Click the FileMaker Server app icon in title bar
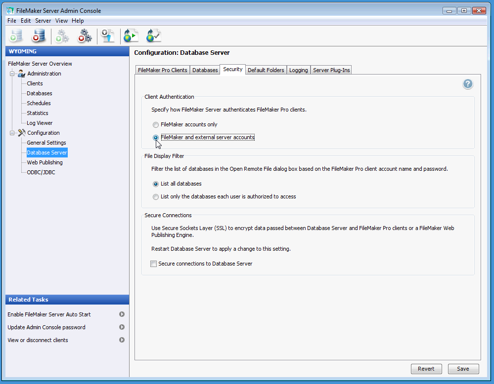 (10, 10)
